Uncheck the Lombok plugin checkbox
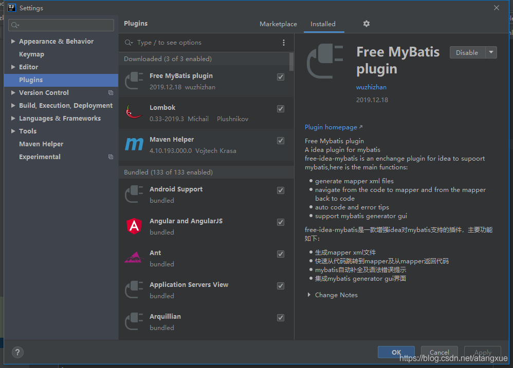The image size is (513, 368). [281, 108]
